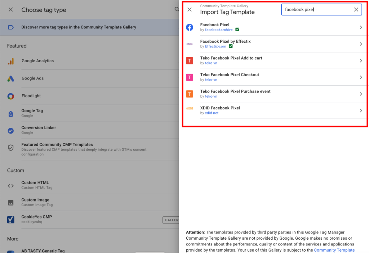Screen dimensions: 369x253
Task: Select the Facebook Pixel template title
Action: click(215, 25)
